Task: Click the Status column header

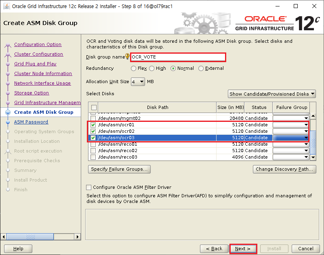Action: coord(259,107)
